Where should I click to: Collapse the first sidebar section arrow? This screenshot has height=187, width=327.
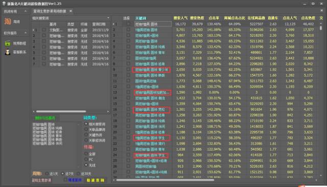pyautogui.click(x=26, y=11)
